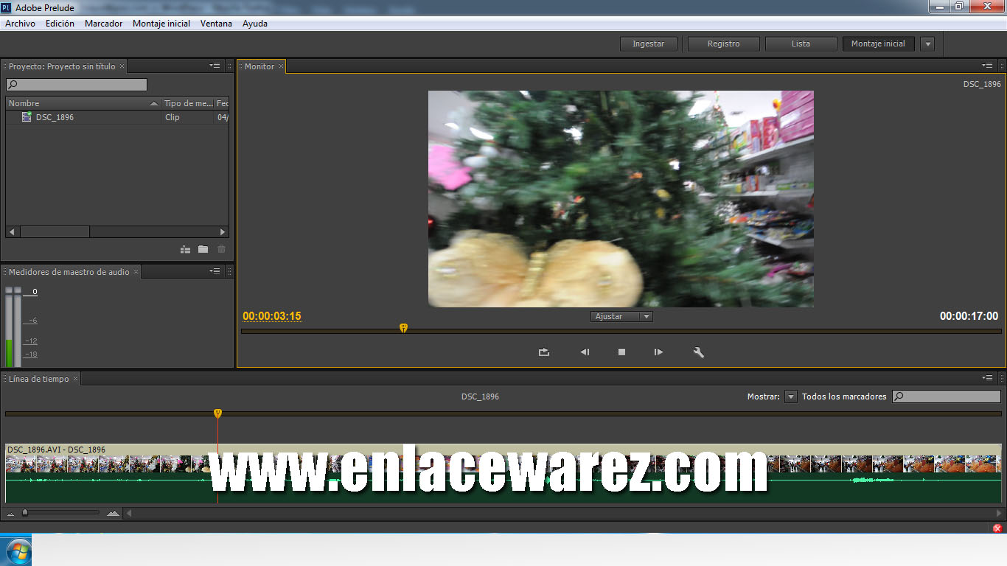Click the Todos los marcadores label
The image size is (1007, 566).
(844, 396)
